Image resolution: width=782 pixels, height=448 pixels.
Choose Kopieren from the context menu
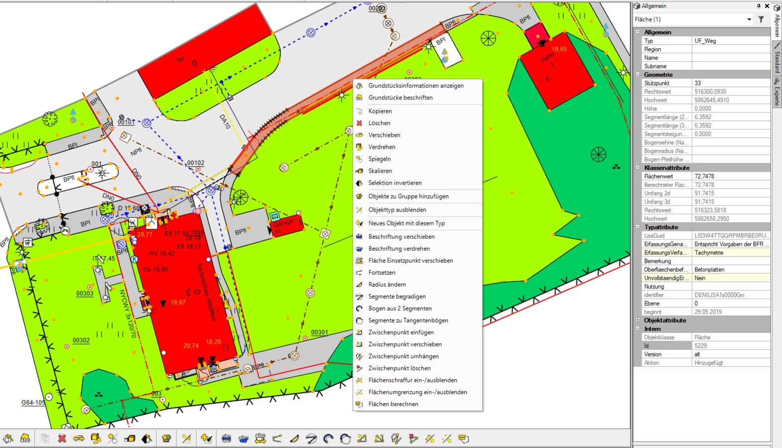380,111
